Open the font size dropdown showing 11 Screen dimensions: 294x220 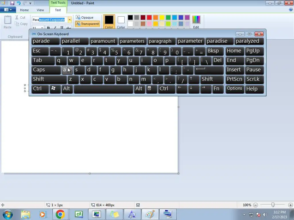[x=42, y=28]
